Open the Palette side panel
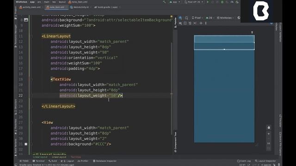The height and width of the screenshot is (166, 296). (175, 23)
